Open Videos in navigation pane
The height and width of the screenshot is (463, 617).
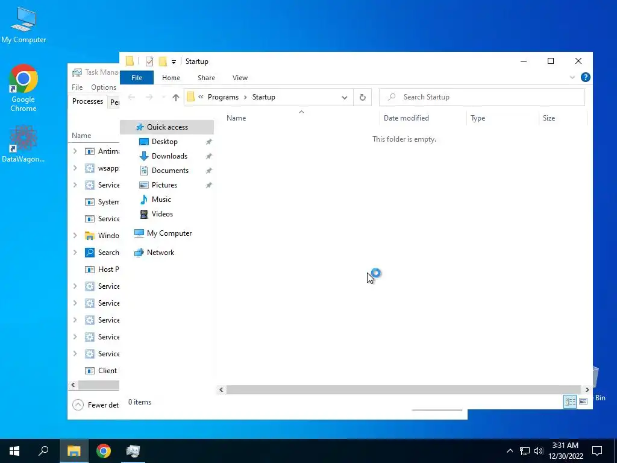point(162,214)
